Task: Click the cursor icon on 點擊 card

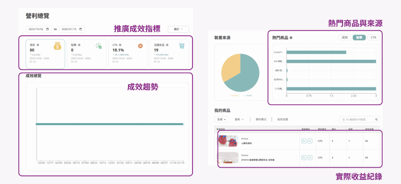Action: [x=98, y=46]
